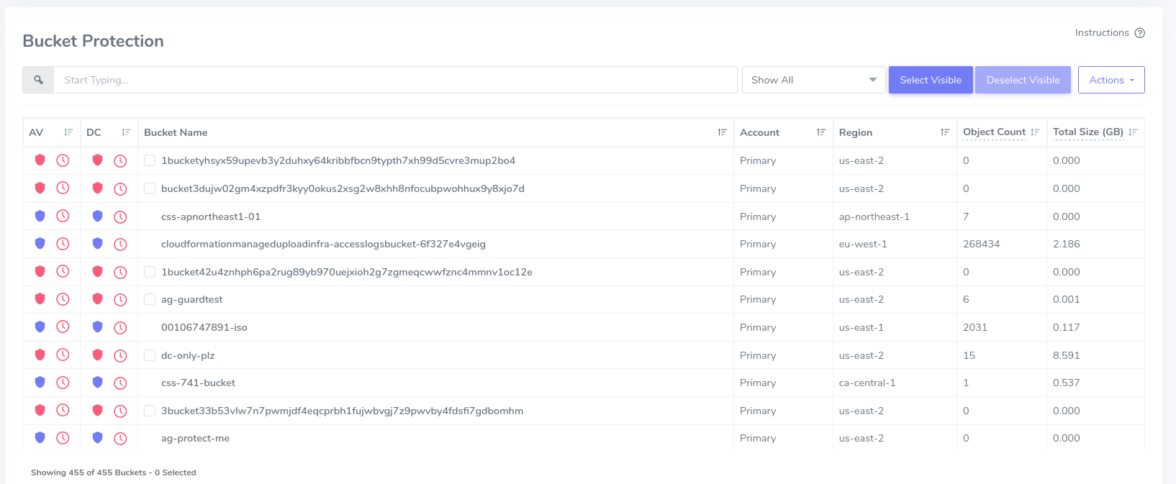Check the 3bucket33b53 bucket checkbox
1176x484 pixels.
pos(150,411)
